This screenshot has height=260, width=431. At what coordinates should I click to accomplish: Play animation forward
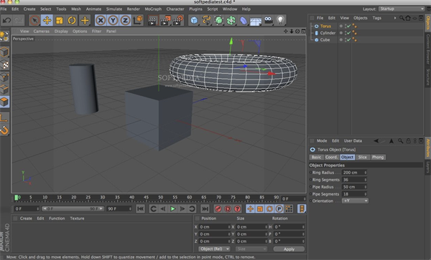tap(172, 208)
